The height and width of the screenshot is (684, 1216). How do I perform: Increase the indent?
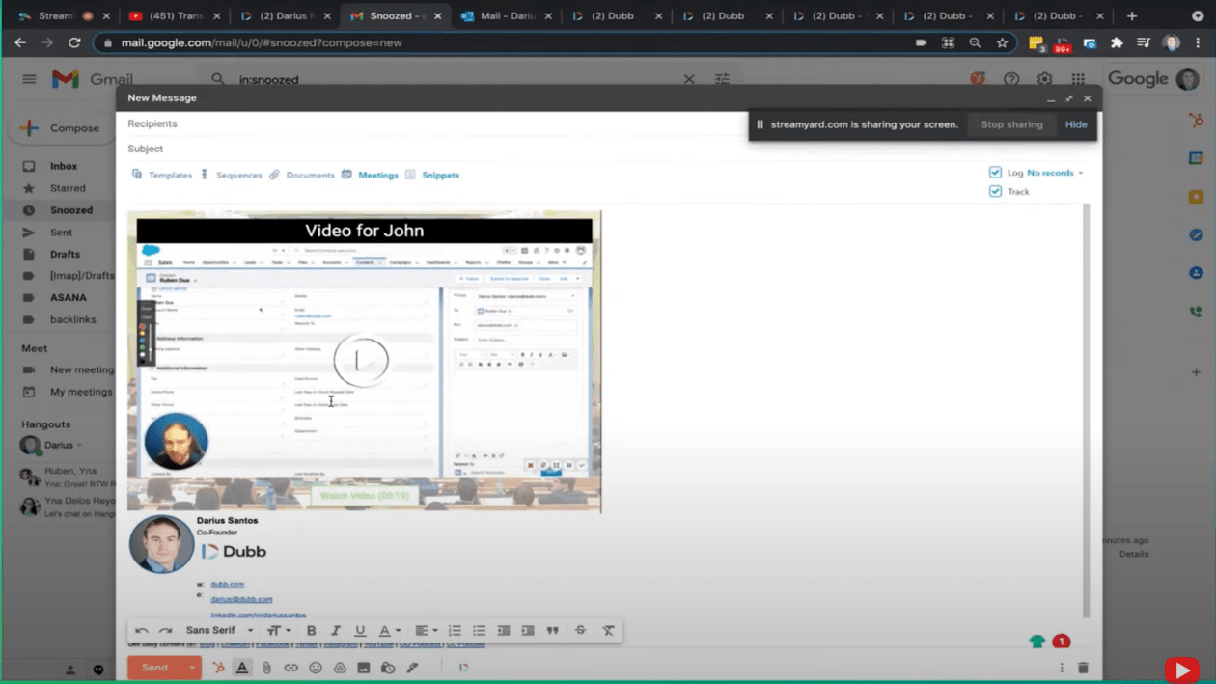[528, 630]
